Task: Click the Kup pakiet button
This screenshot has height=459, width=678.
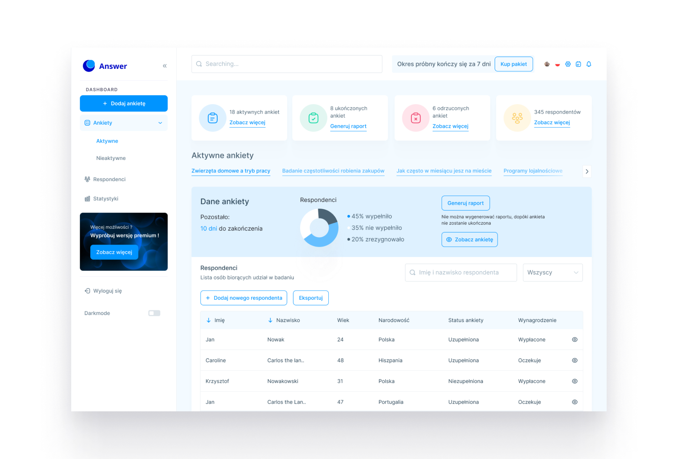Action: tap(513, 64)
